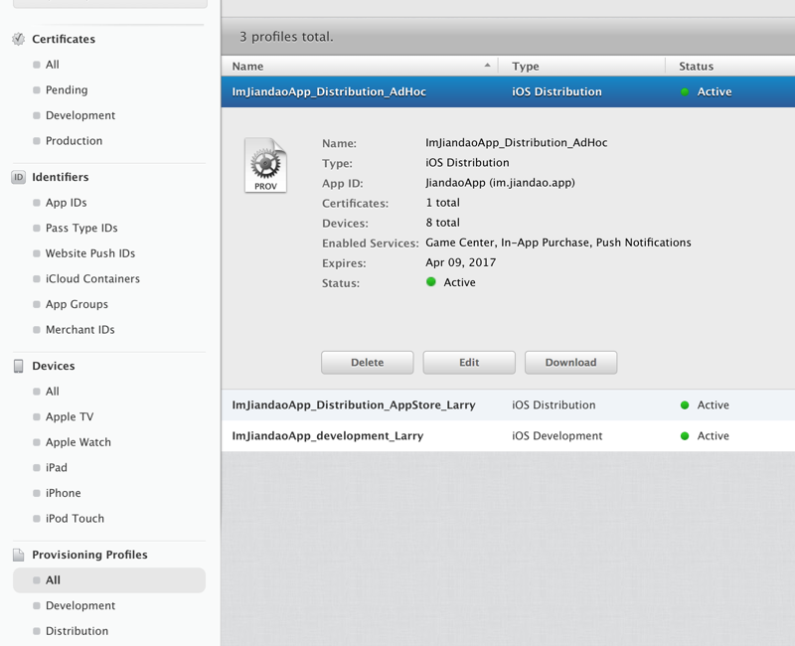Sort profiles by Status column header

[696, 67]
